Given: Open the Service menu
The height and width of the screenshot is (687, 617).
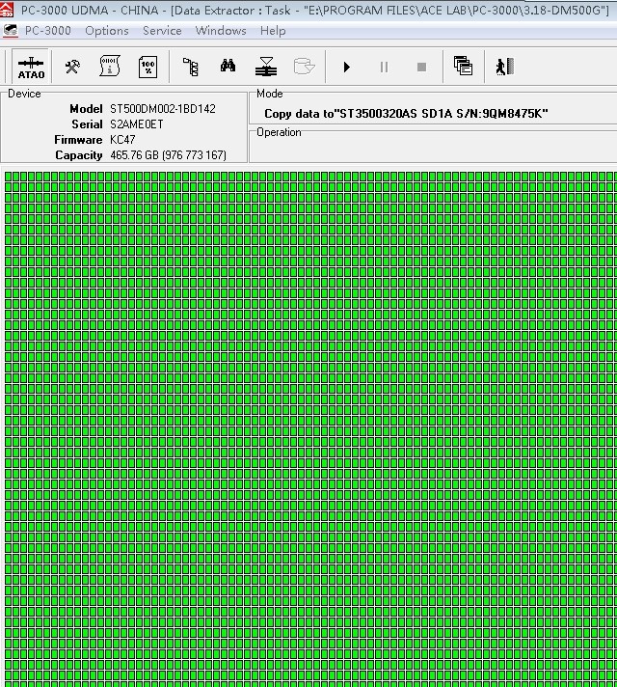Looking at the screenshot, I should (x=162, y=31).
